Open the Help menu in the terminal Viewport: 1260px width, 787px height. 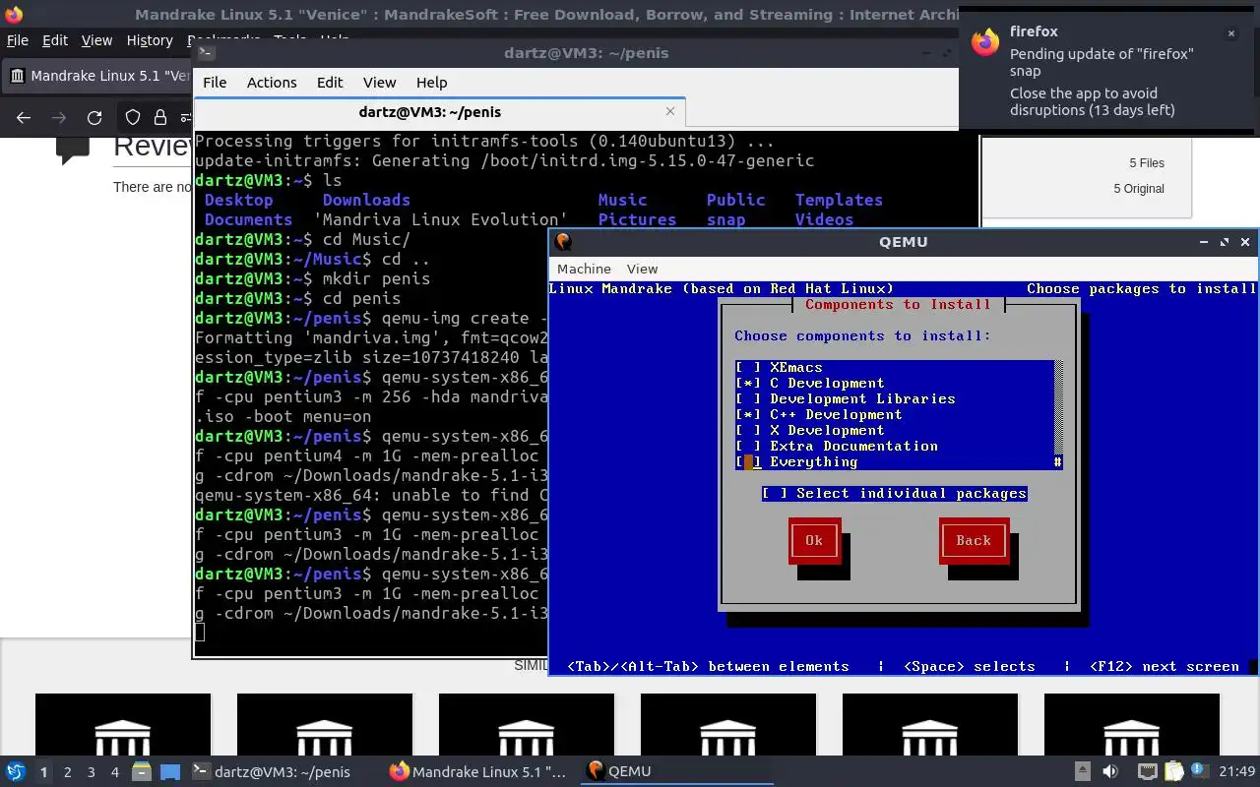point(431,83)
